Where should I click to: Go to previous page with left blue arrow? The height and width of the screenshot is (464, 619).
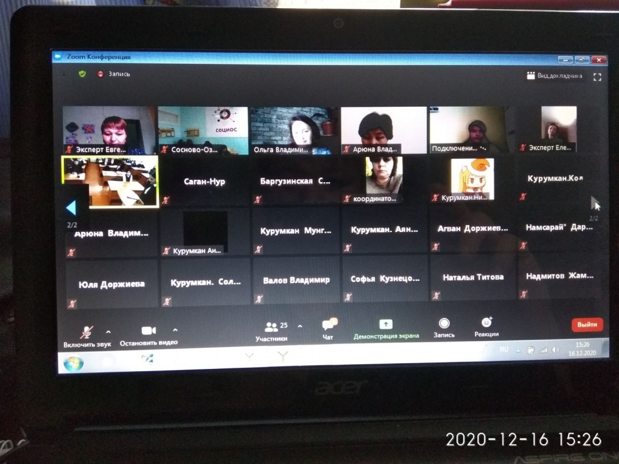[x=71, y=208]
